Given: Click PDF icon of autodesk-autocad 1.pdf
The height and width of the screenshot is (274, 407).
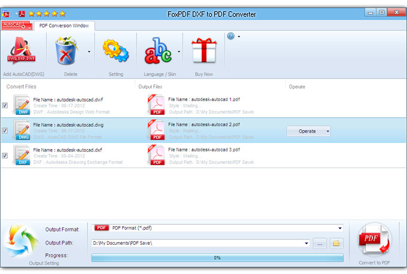Looking at the screenshot, I should (156, 105).
